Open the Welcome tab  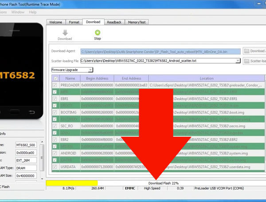[56, 22]
